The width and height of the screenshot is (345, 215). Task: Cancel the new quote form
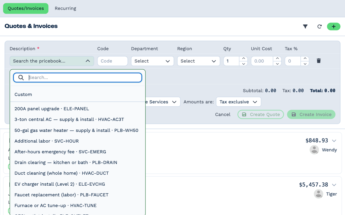[223, 114]
